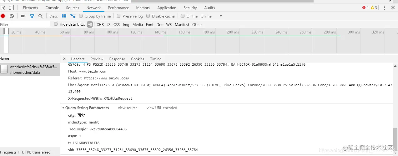This screenshot has height=156, width=398.
Task: Click the 200 ms timeline marker
Action: 233,32
